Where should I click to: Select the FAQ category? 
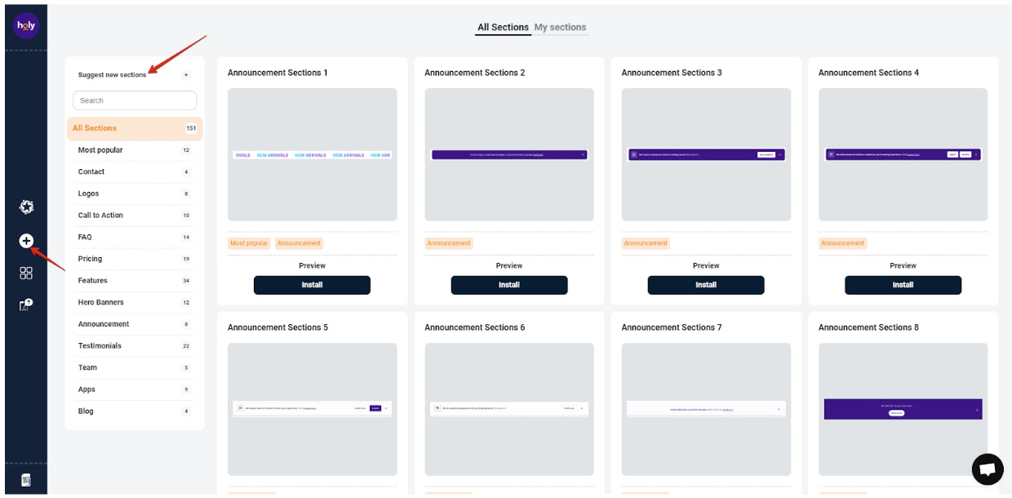[x=135, y=237]
